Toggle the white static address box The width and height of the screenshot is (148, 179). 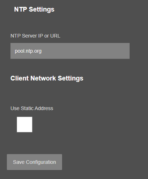(25, 125)
